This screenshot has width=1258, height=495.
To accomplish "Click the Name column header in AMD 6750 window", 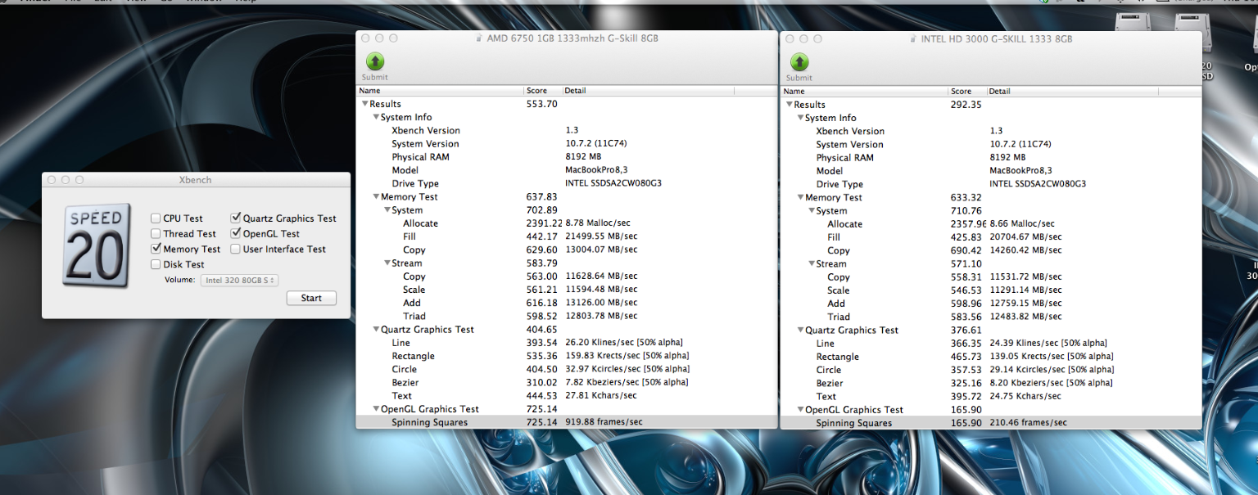I will point(440,91).
